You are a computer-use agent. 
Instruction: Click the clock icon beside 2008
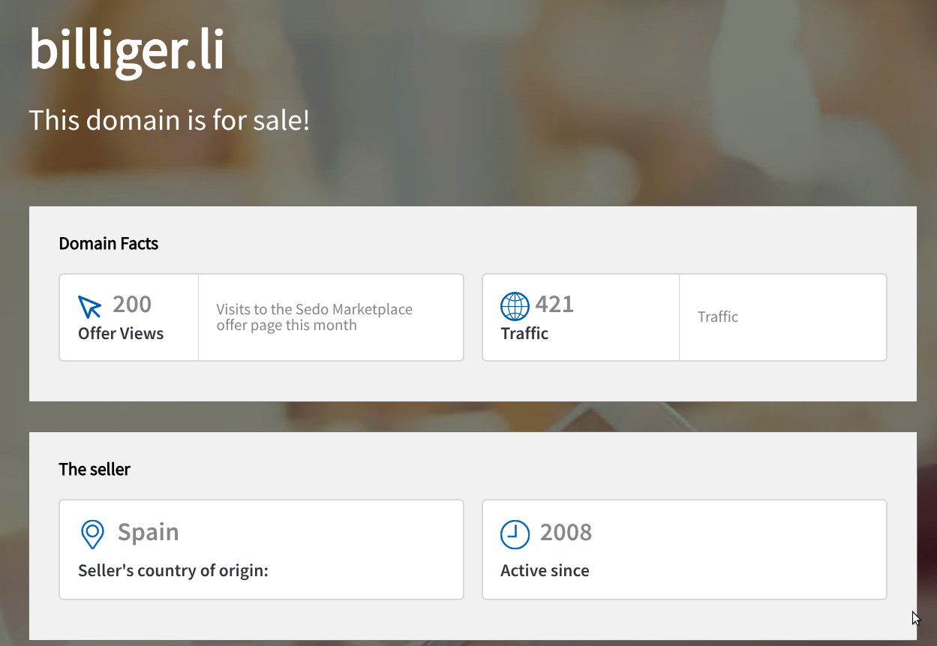pyautogui.click(x=515, y=534)
